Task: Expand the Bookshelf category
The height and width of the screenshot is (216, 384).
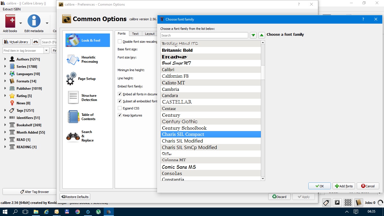Action: tap(5, 125)
